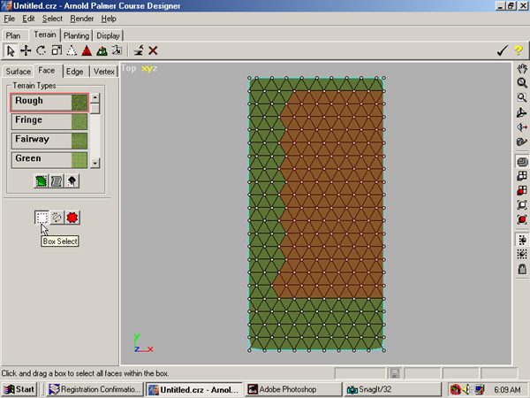Enable Box Select mode
The image size is (530, 398).
(42, 218)
